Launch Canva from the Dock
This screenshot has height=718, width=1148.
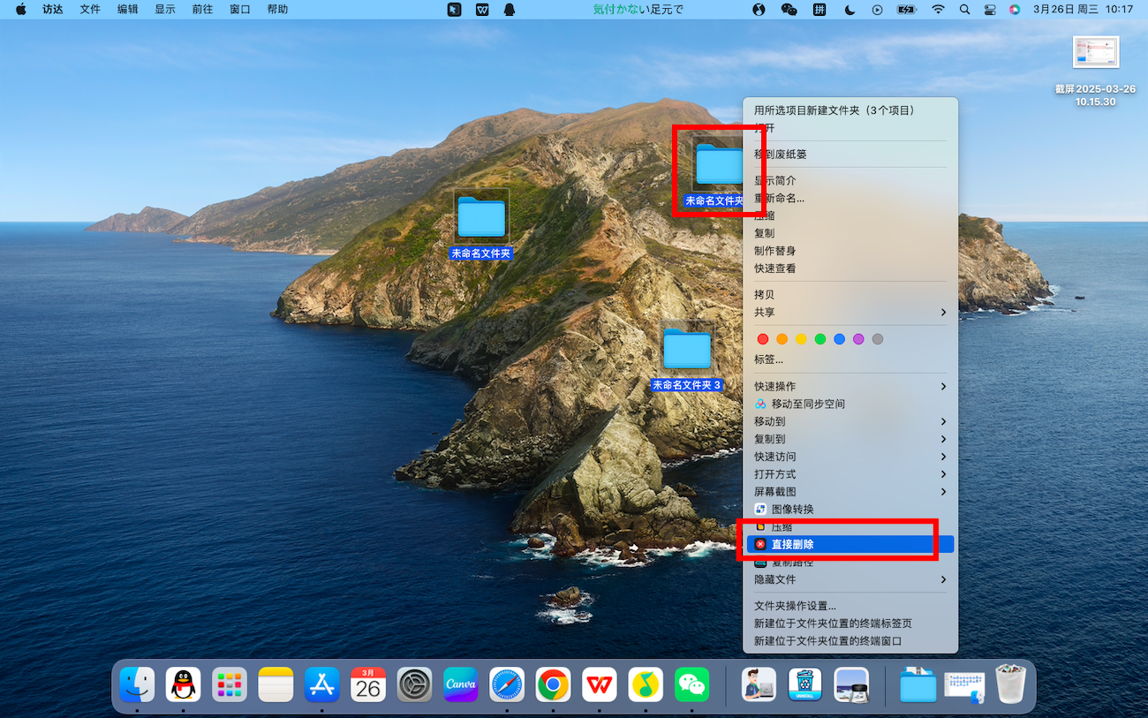point(461,684)
